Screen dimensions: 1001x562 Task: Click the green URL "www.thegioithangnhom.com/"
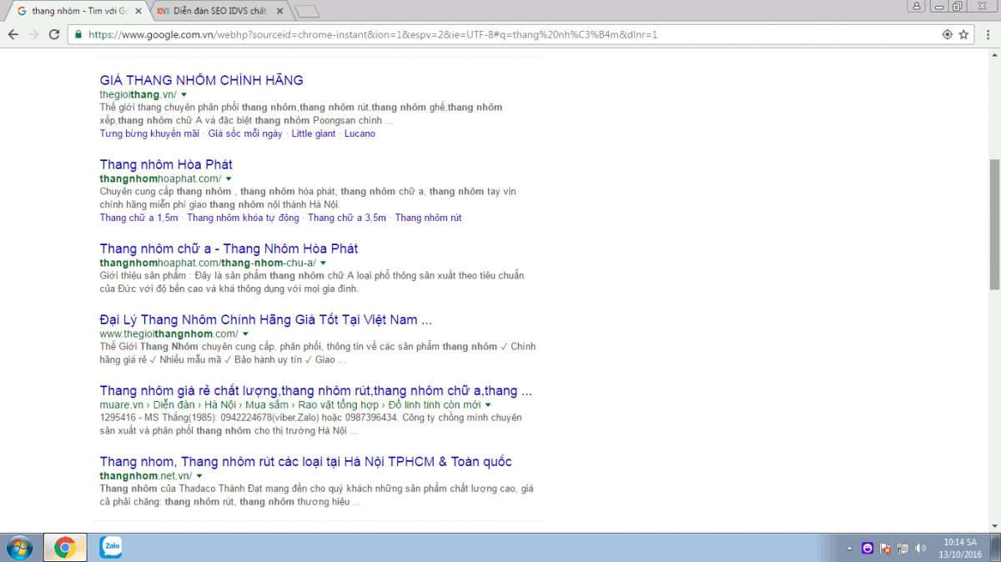point(169,334)
